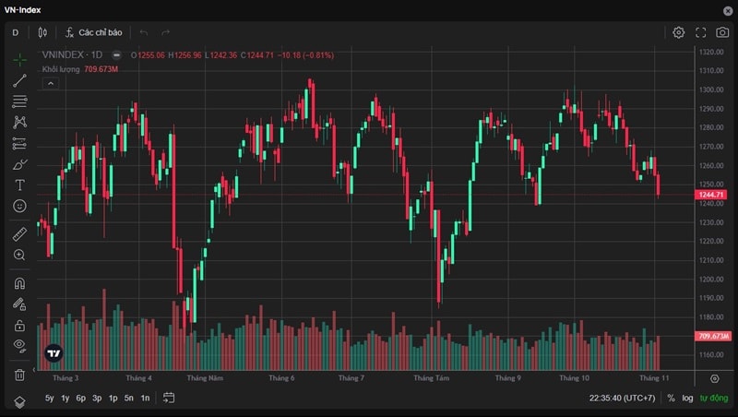The image size is (738, 417).
Task: Take a chart snapshot with camera
Action: (722, 32)
